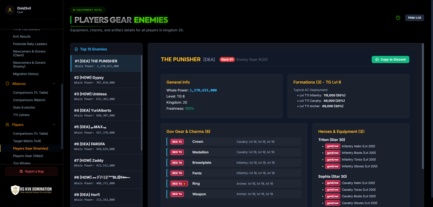Click gold/red badge for Infantry Torso

coord(332,160)
